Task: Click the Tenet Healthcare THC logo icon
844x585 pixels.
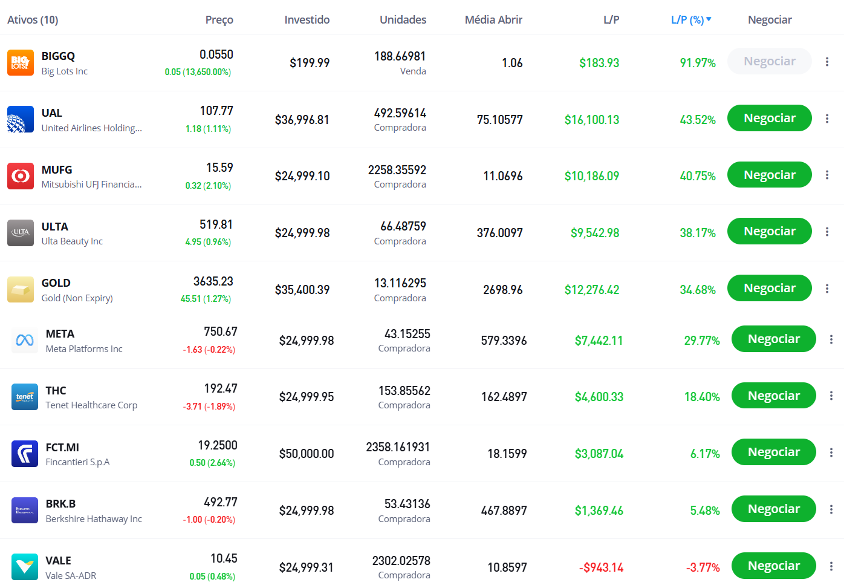Action: click(25, 397)
